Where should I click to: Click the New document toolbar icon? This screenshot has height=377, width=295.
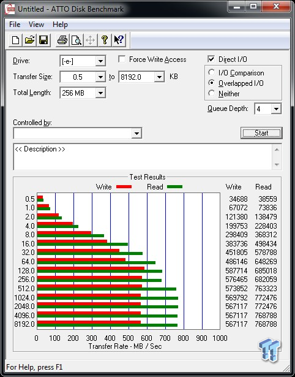click(15, 40)
